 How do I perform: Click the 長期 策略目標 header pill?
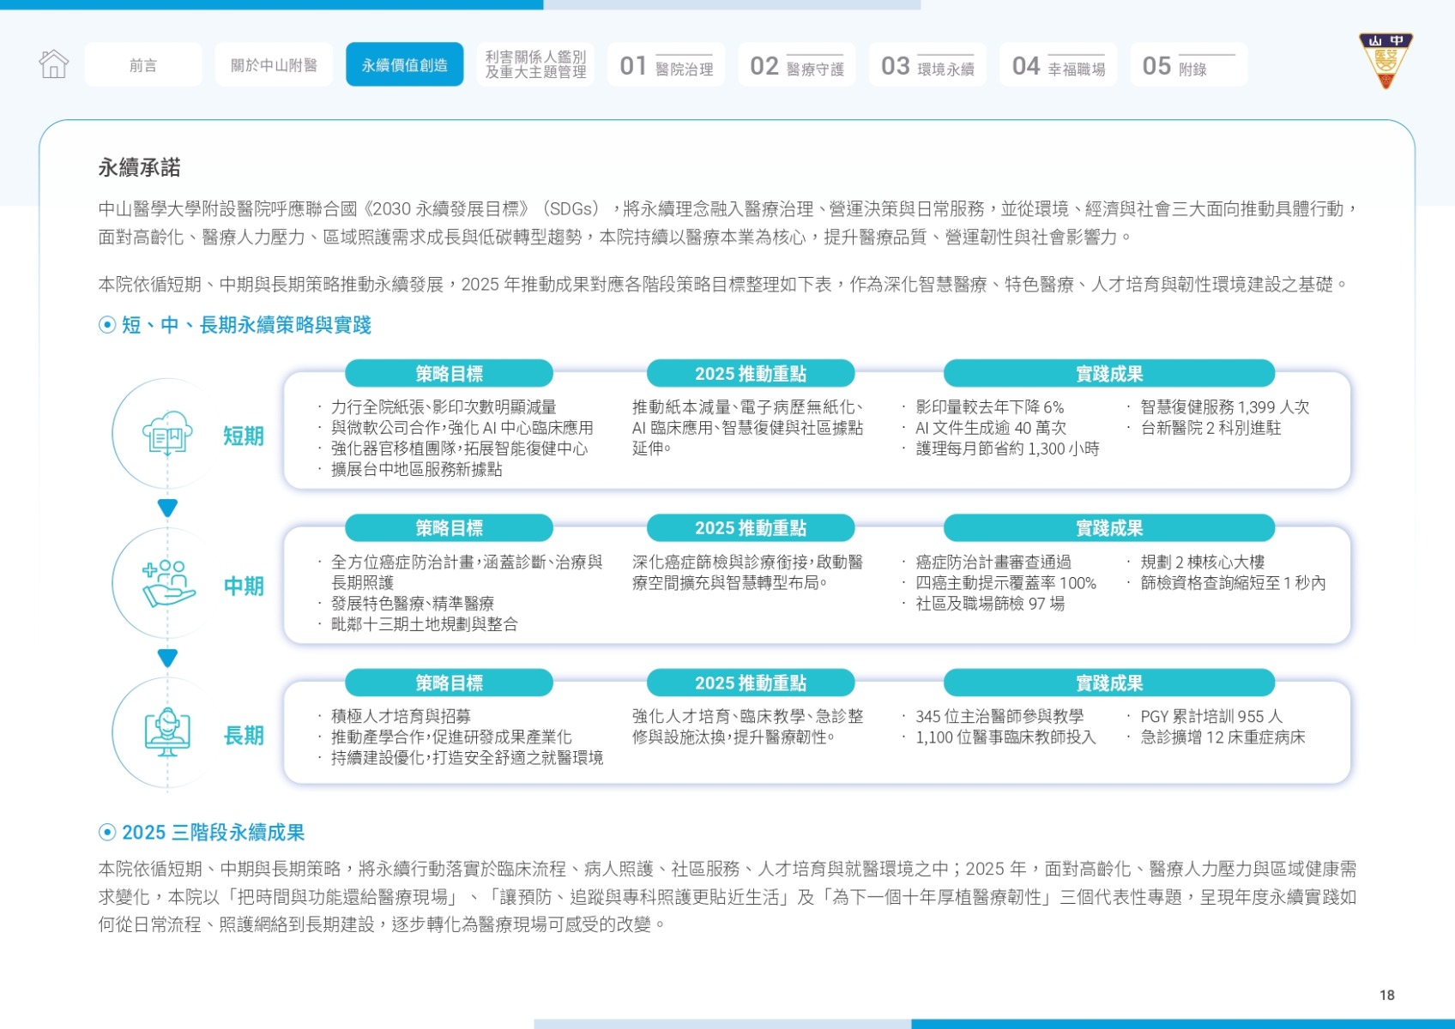(x=449, y=683)
